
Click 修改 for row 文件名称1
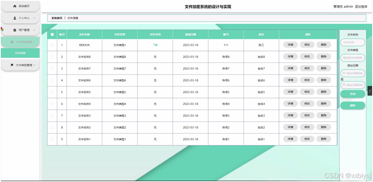coord(307,139)
